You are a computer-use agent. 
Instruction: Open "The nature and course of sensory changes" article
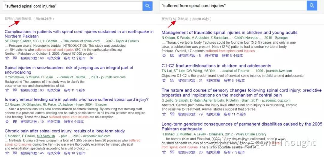(241, 93)
